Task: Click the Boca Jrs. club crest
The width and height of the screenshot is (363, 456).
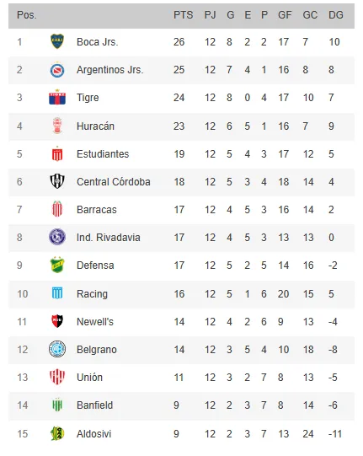Action: [57, 41]
